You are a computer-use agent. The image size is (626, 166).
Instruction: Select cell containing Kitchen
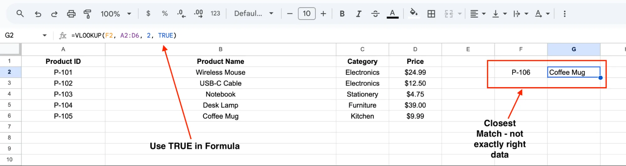[362, 116]
